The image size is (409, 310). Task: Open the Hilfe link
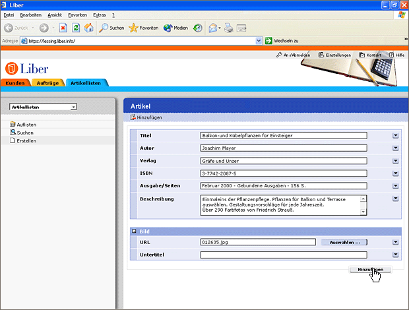point(396,55)
